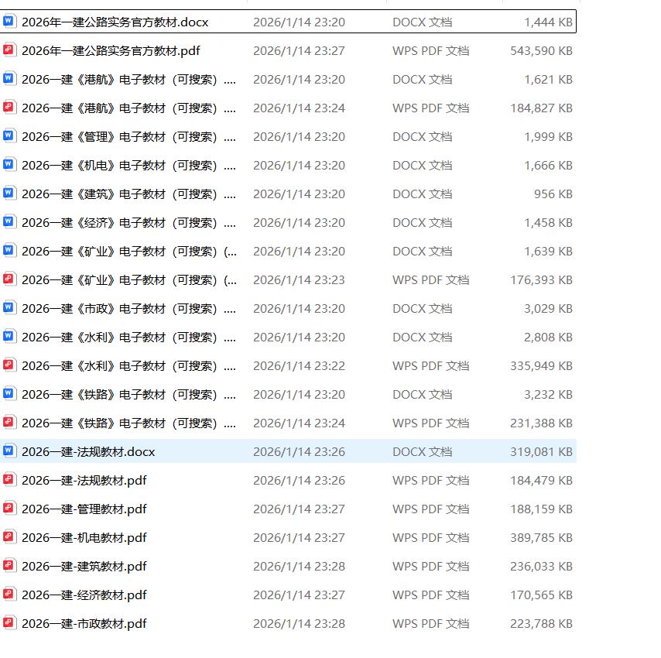Click the Word icon of 2026一建-法规教材.docx
Image resolution: width=661 pixels, height=658 pixels.
click(9, 451)
